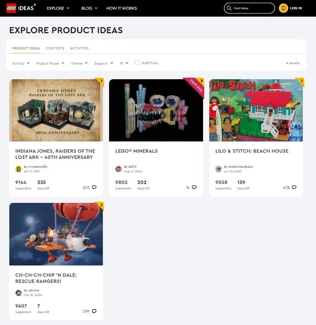316x325 pixels.
Task: Expand the Project Phase filter
Action: click(50, 63)
